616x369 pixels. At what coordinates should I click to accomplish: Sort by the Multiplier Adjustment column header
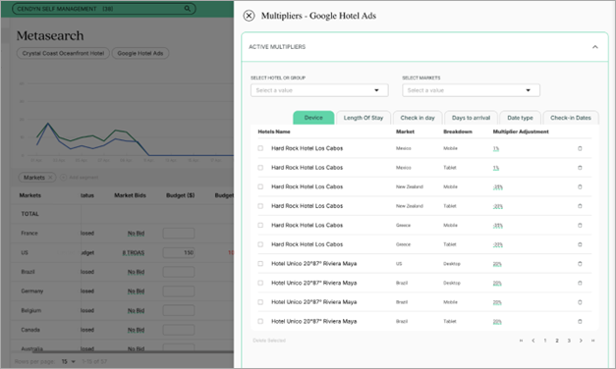521,132
